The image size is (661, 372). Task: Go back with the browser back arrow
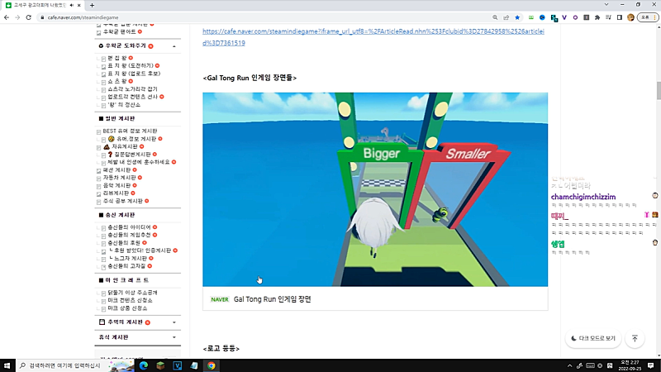coord(7,17)
